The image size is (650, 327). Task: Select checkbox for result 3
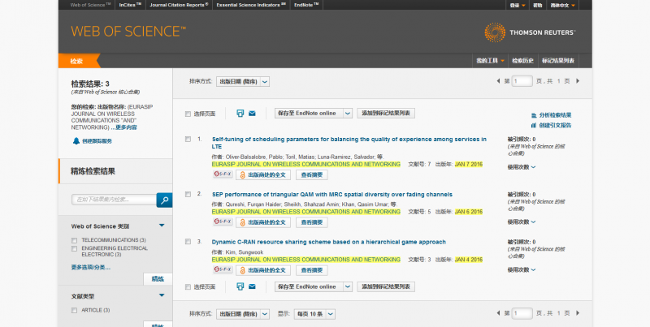[x=188, y=242]
